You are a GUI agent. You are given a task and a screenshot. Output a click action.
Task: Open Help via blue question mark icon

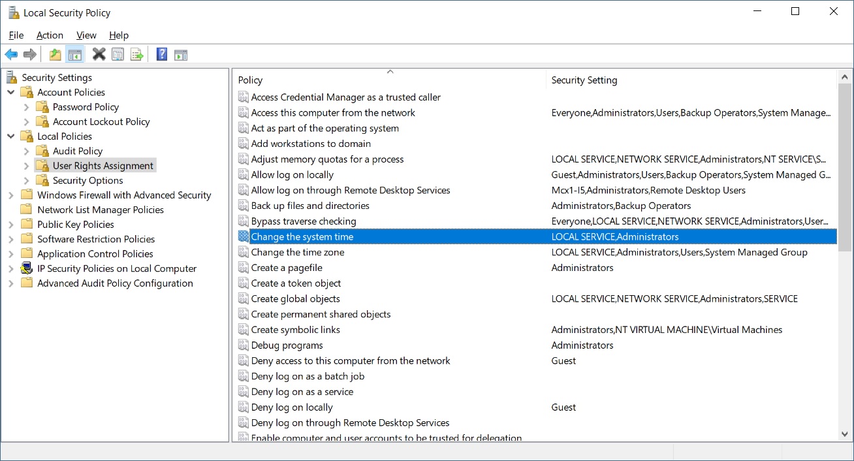point(162,55)
